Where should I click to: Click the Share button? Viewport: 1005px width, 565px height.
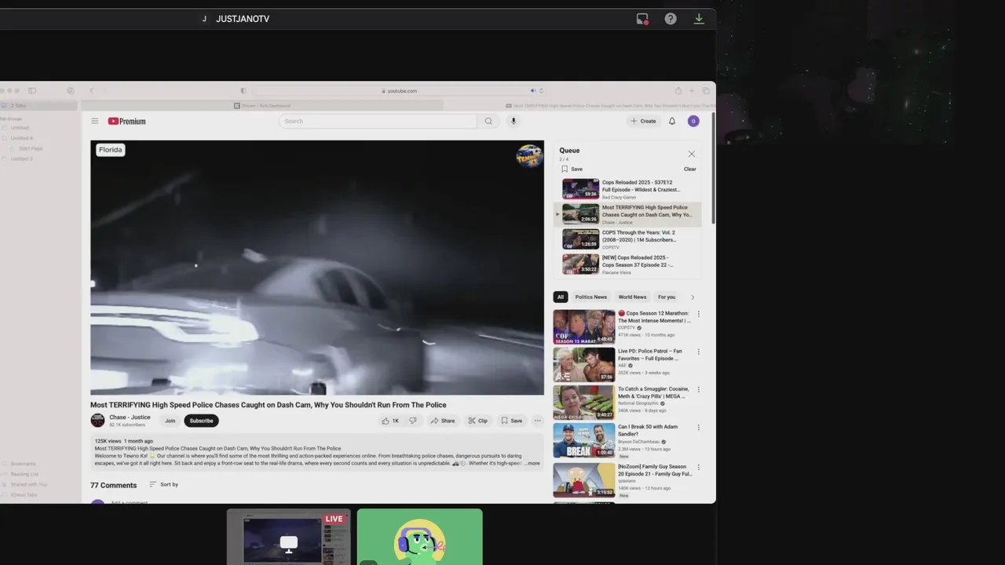click(442, 421)
